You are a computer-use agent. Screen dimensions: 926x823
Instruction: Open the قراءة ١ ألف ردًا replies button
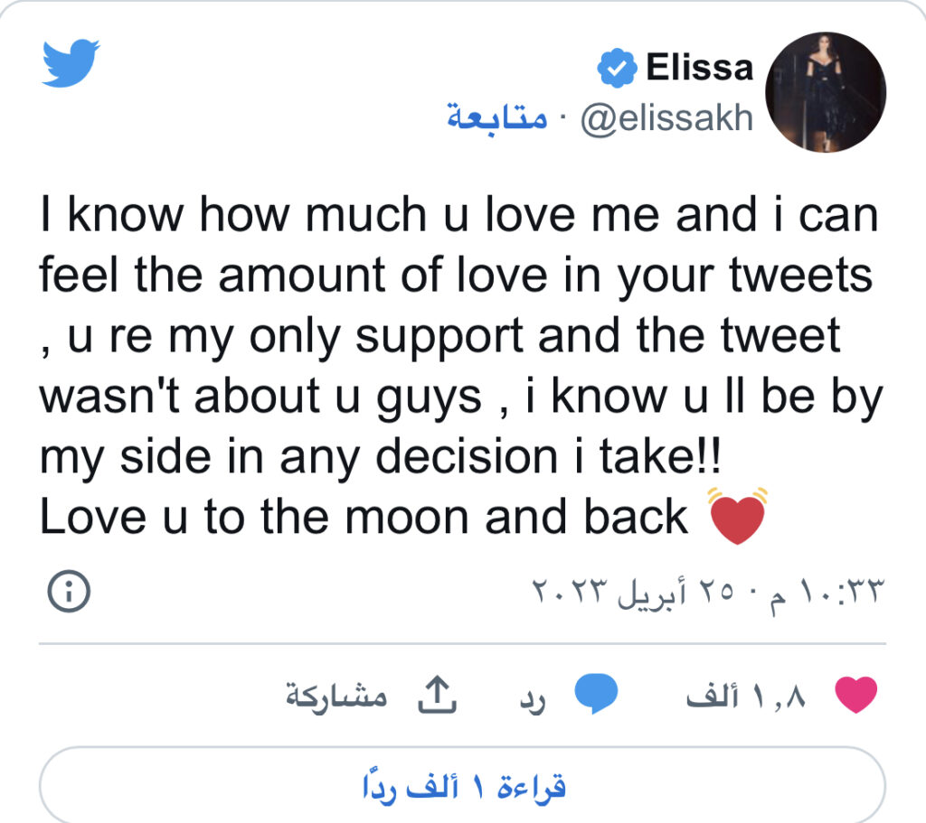(x=462, y=788)
